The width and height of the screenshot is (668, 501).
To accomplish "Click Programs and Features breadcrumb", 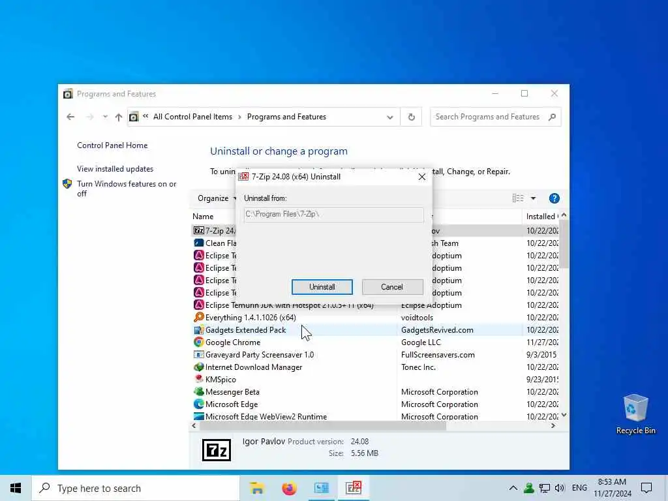I will point(286,117).
